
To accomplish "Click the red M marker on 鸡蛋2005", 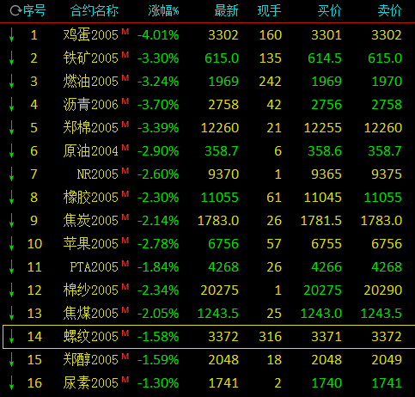I will [125, 31].
